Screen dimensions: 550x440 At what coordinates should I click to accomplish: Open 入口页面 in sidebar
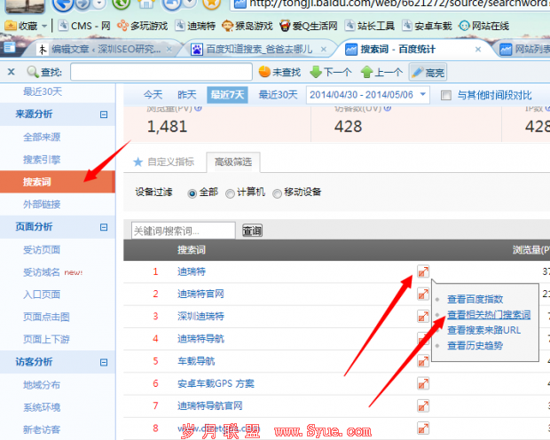tap(42, 295)
